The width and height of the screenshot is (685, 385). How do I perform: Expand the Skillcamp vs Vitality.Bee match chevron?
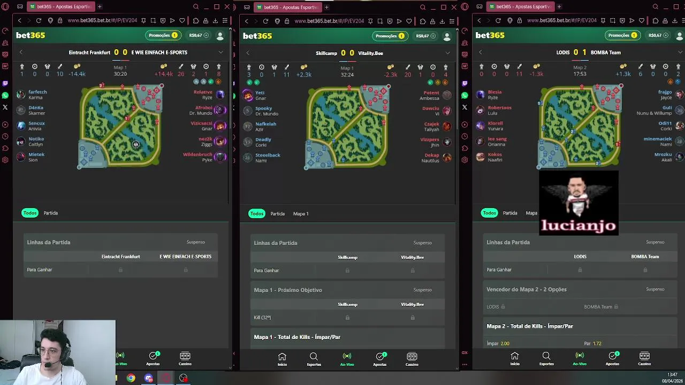(447, 53)
